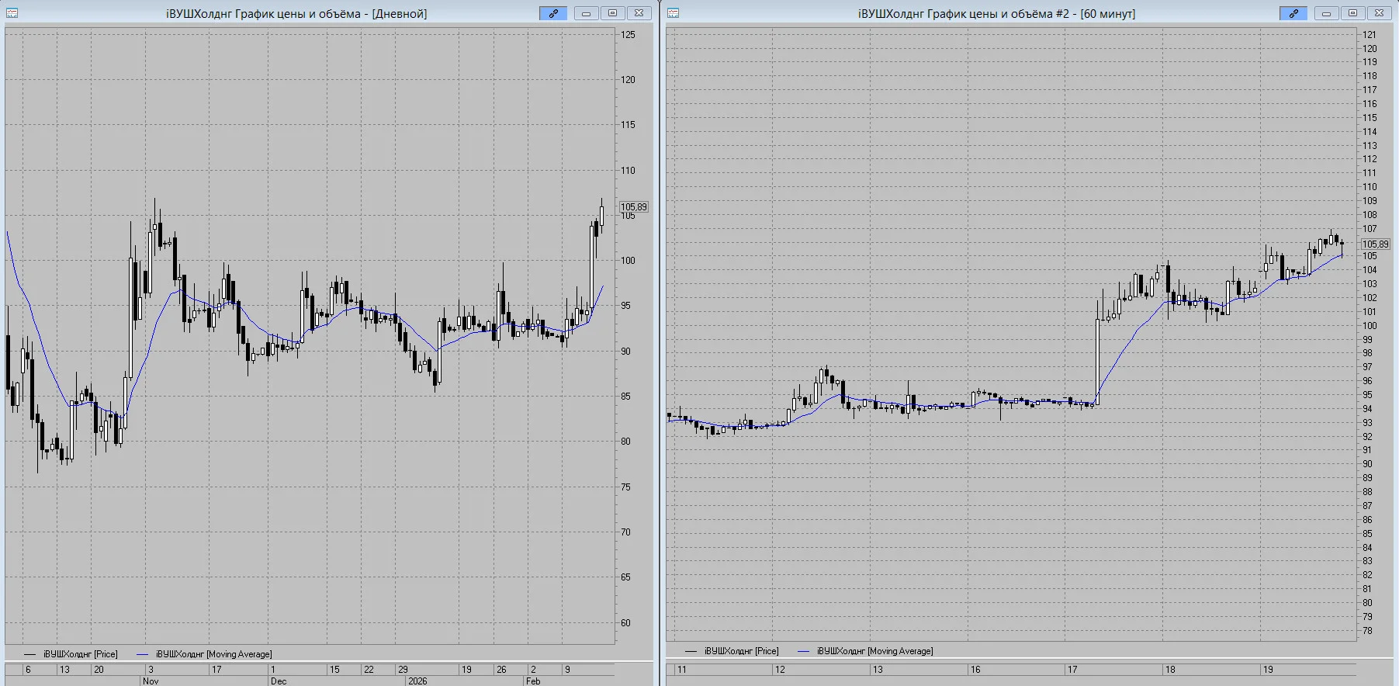Image resolution: width=1399 pixels, height=686 pixels.
Task: Click date label '9' on the daily time axis
Action: point(567,669)
